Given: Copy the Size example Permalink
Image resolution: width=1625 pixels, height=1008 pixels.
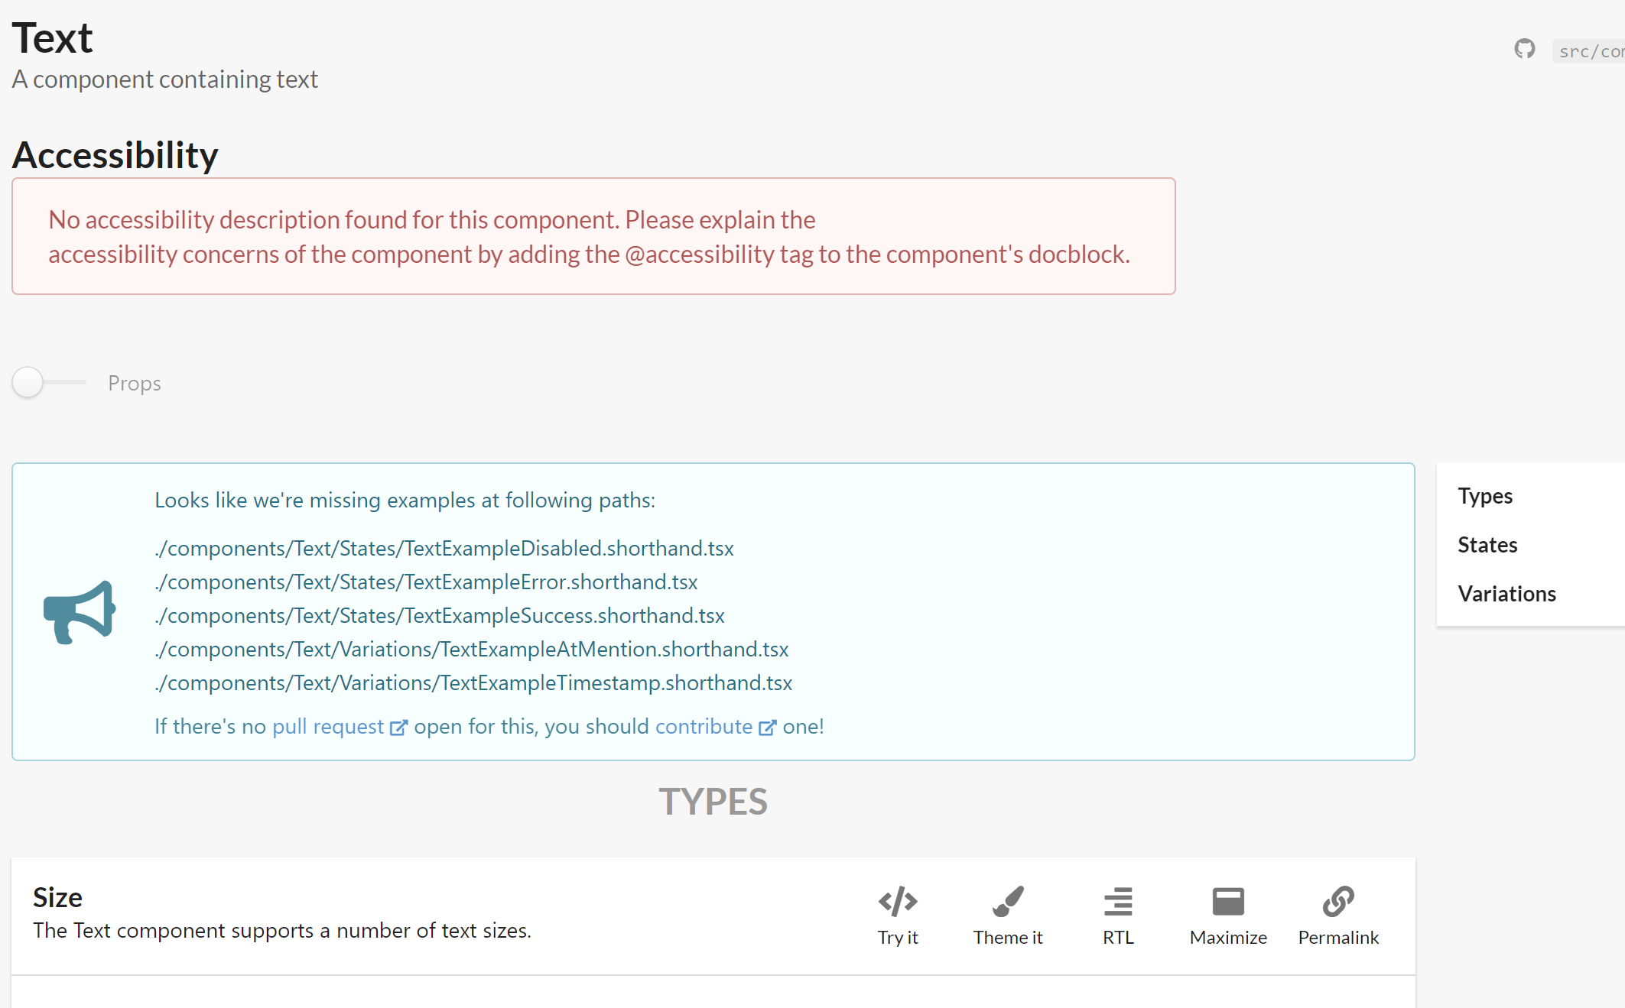Looking at the screenshot, I should (x=1338, y=903).
